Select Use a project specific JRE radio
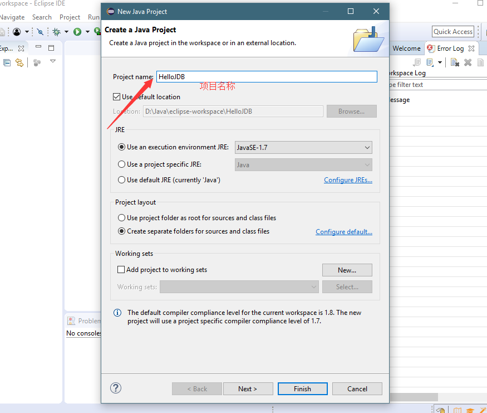This screenshot has width=487, height=413. [121, 164]
